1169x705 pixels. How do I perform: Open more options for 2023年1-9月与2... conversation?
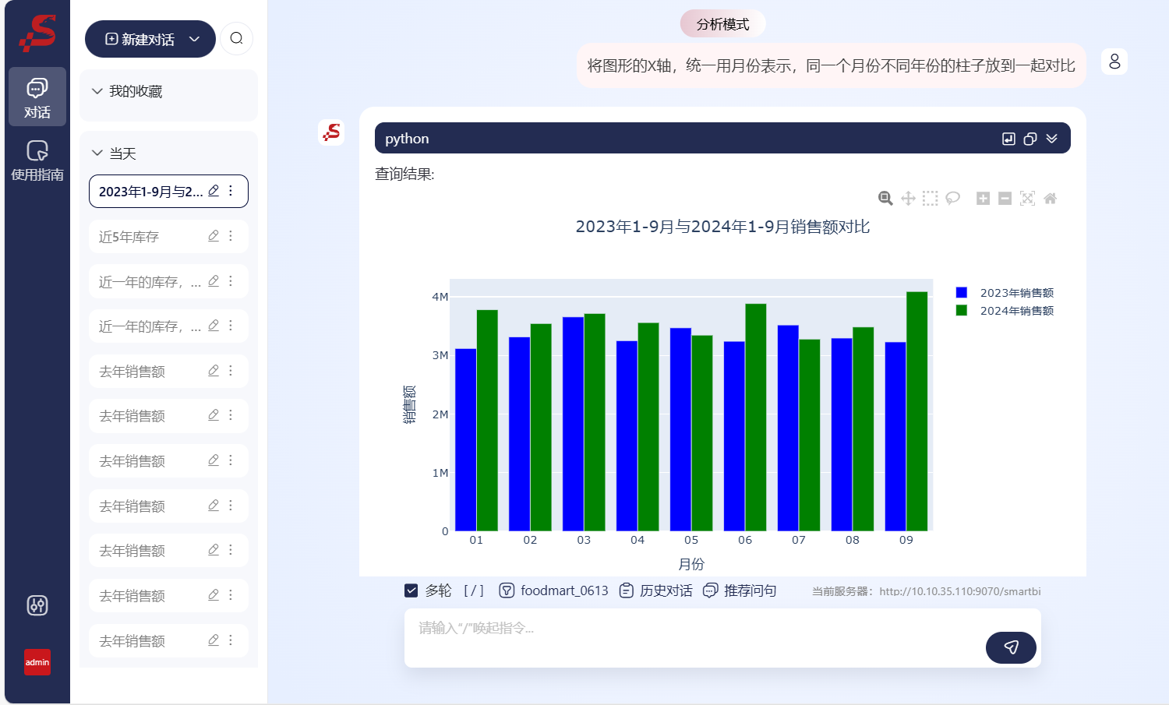[x=231, y=191]
